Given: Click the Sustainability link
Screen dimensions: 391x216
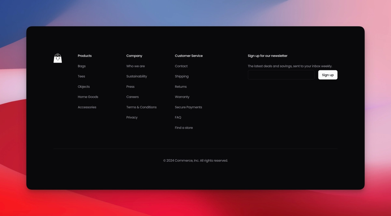Looking at the screenshot, I should pyautogui.click(x=137, y=76).
